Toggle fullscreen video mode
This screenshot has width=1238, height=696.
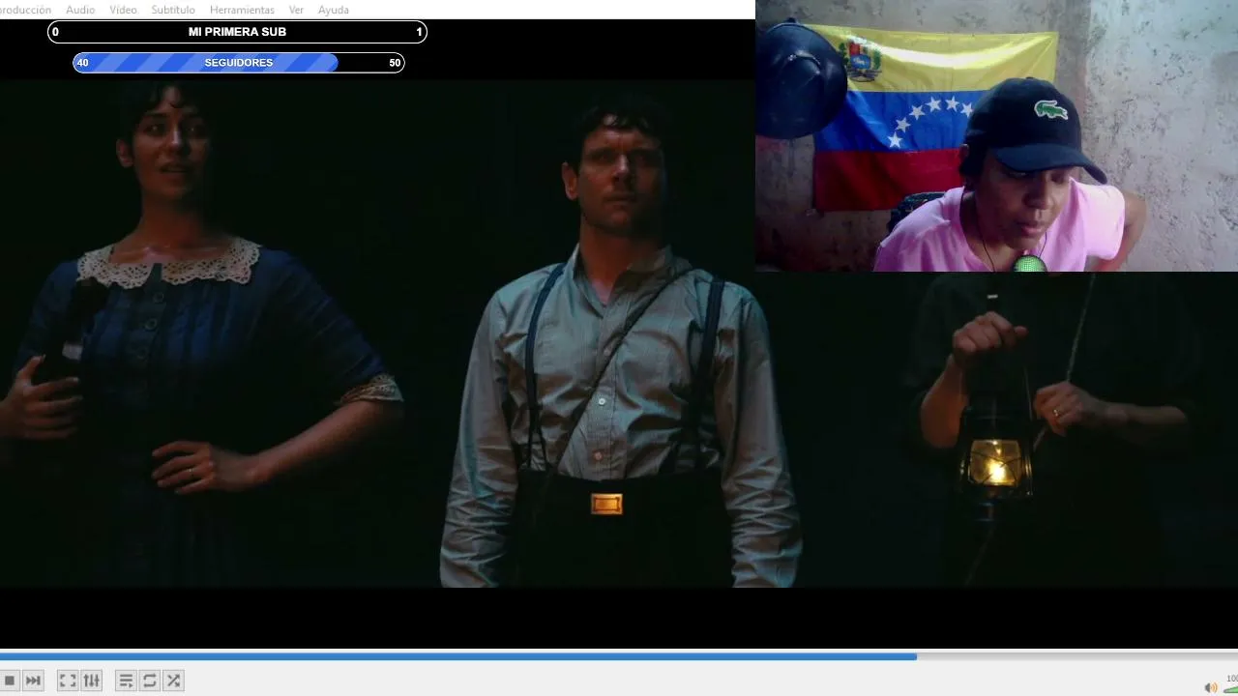click(68, 681)
